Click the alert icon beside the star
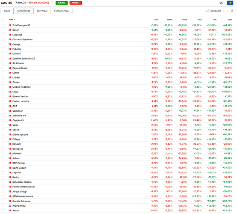Screen dimensions: 237x214 tap(222, 3)
